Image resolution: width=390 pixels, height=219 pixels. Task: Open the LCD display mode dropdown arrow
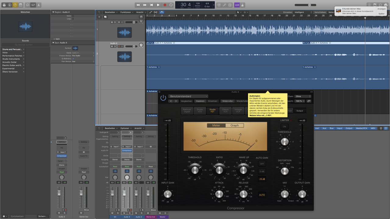point(214,5)
